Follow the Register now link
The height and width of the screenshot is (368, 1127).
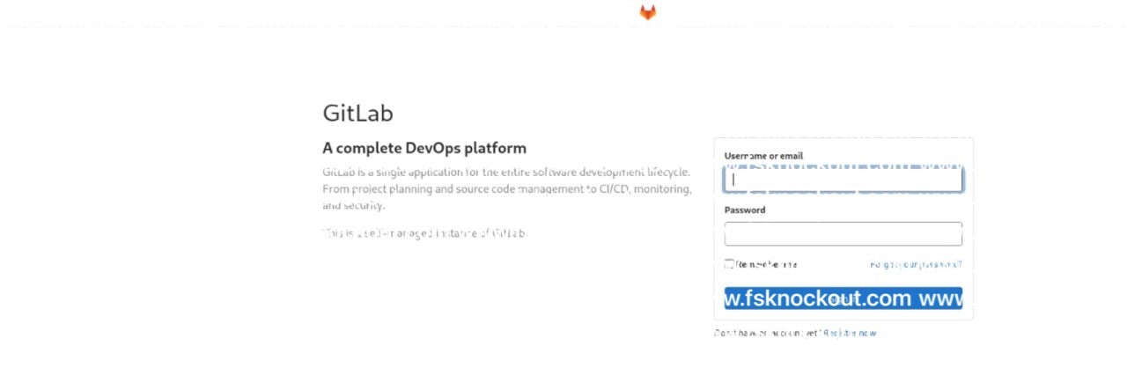point(850,334)
